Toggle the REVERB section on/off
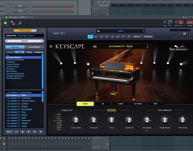This screenshot has height=151, width=193. pos(112,110)
